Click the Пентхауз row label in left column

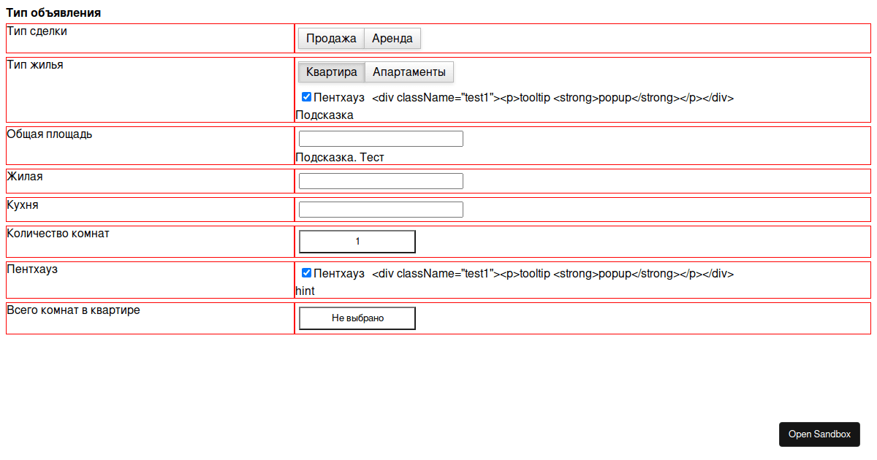coord(32,269)
